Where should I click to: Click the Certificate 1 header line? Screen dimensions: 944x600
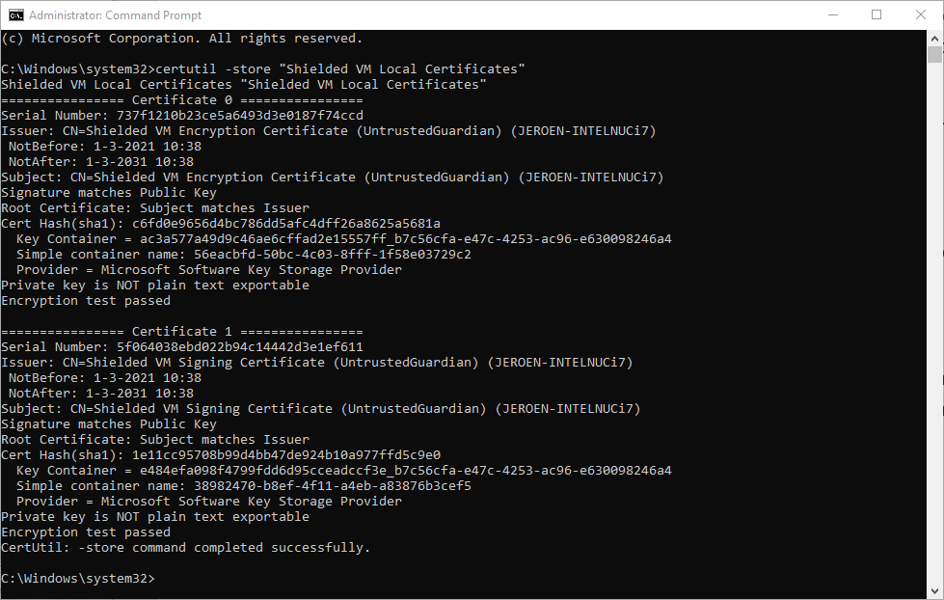pyautogui.click(x=180, y=331)
